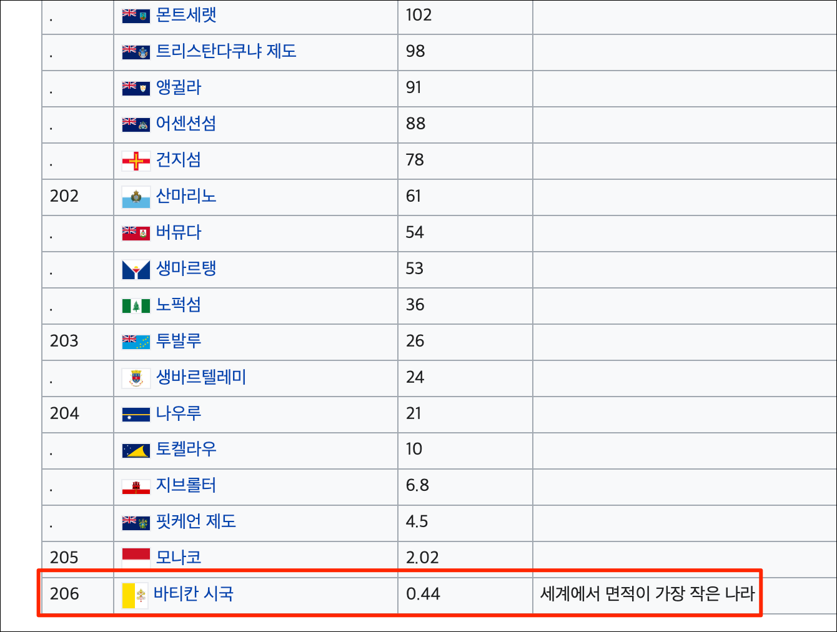This screenshot has width=837, height=632.
Task: Click the Pitcairn Islands flag icon
Action: [x=136, y=522]
